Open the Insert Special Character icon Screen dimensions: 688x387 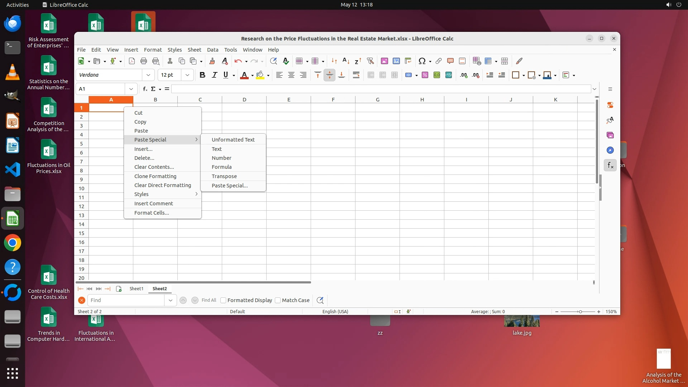pyautogui.click(x=422, y=61)
